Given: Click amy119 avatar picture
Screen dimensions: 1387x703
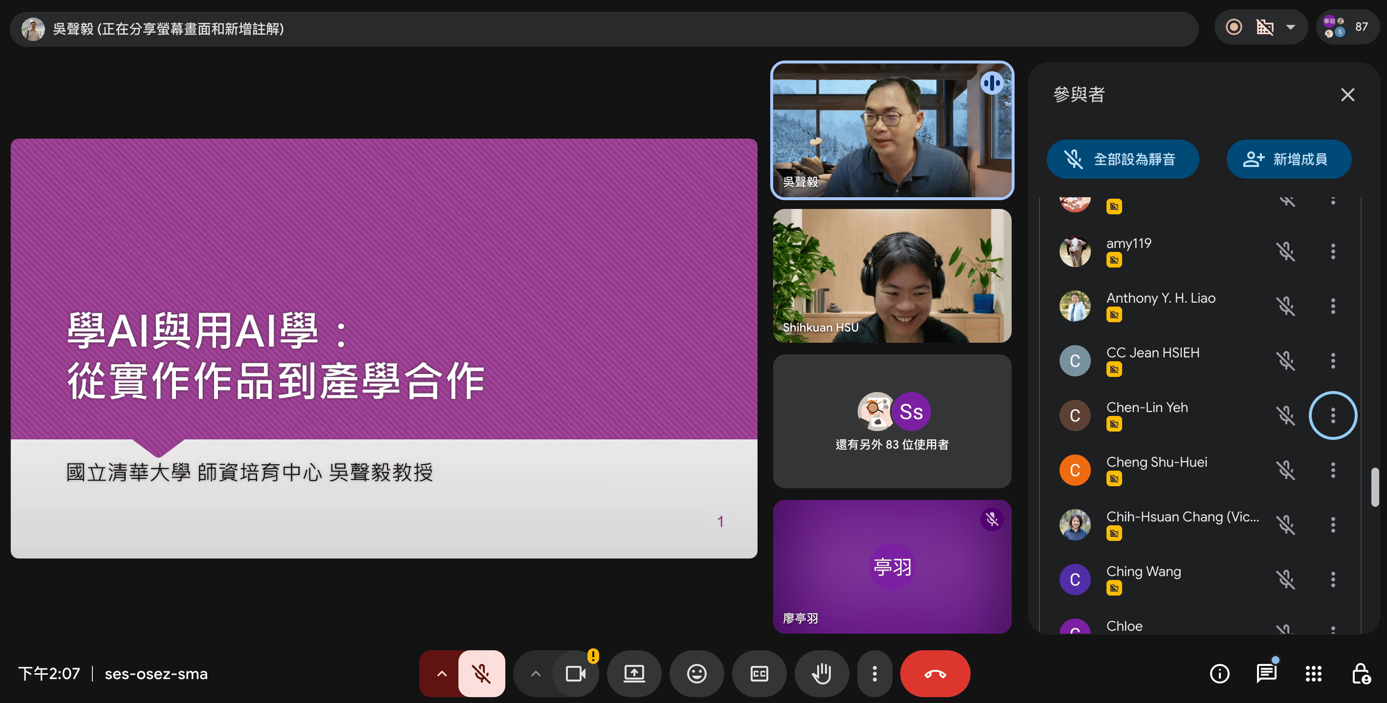Looking at the screenshot, I should [1075, 251].
